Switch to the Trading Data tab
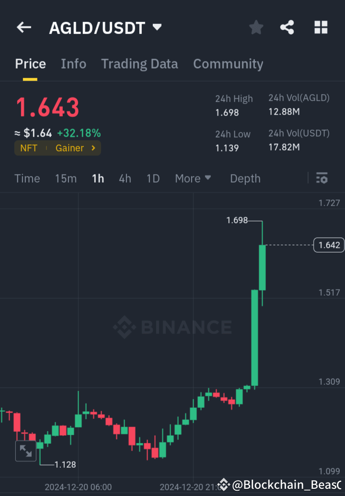This screenshot has height=496, width=345. 139,64
